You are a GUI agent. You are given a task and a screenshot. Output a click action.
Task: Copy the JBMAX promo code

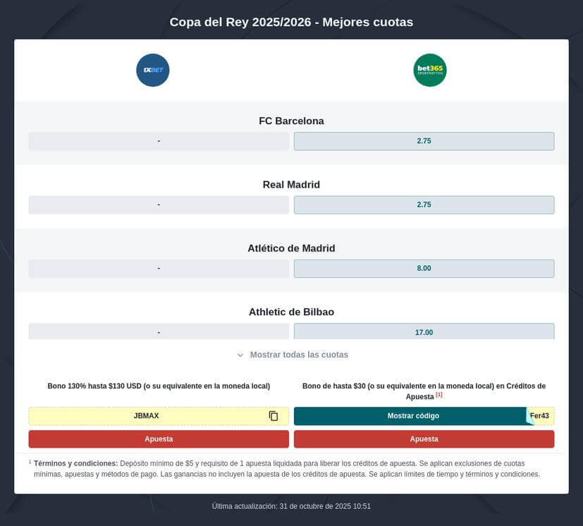(x=272, y=415)
